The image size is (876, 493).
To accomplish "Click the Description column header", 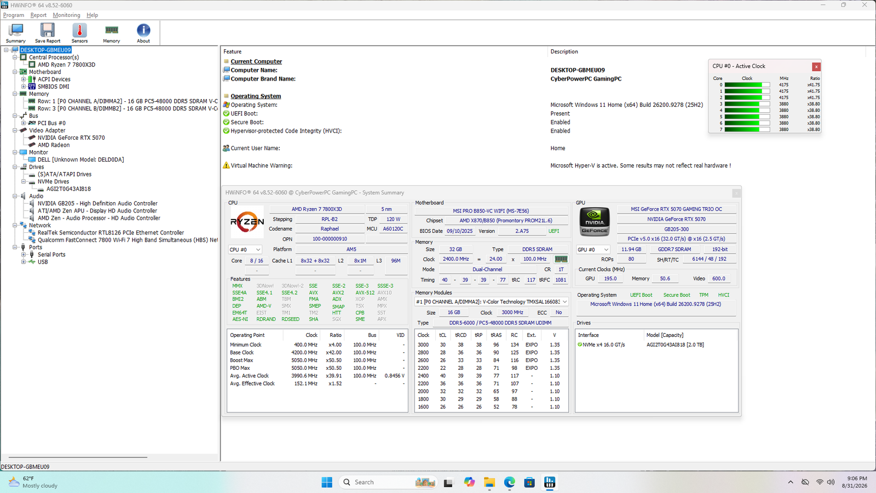I will (564, 51).
